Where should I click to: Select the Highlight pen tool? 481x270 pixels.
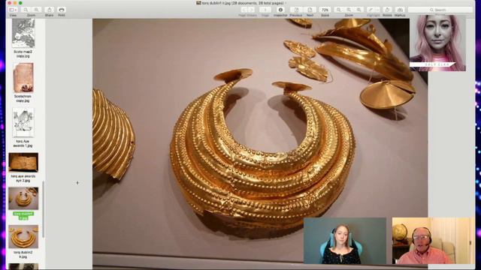(371, 10)
